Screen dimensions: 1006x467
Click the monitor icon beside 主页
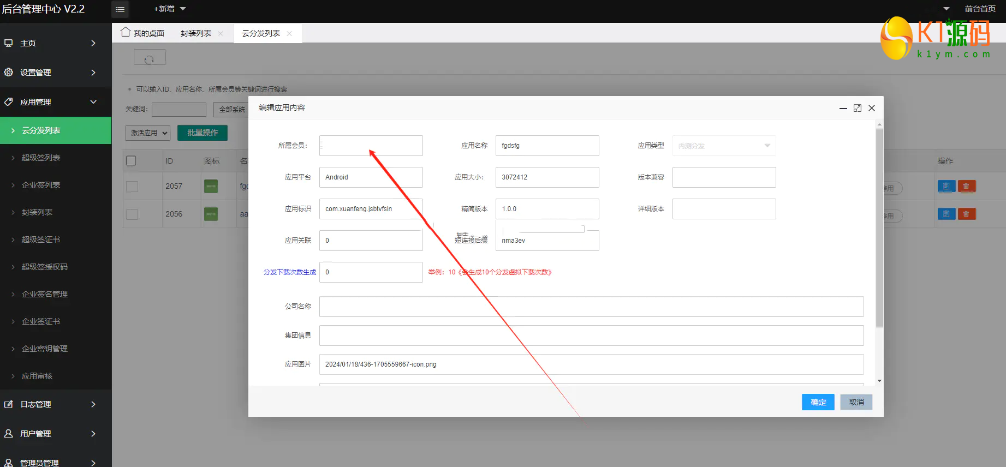pyautogui.click(x=9, y=43)
